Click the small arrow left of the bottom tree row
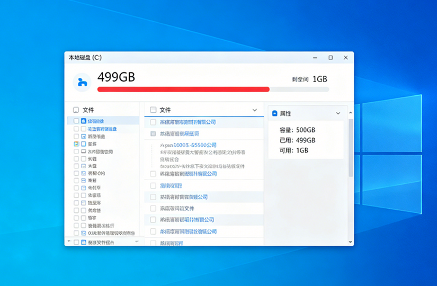 (x=69, y=241)
